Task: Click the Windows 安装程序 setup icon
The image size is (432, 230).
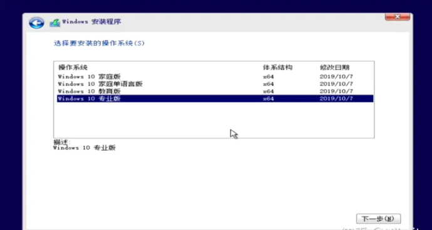Action: [x=55, y=22]
